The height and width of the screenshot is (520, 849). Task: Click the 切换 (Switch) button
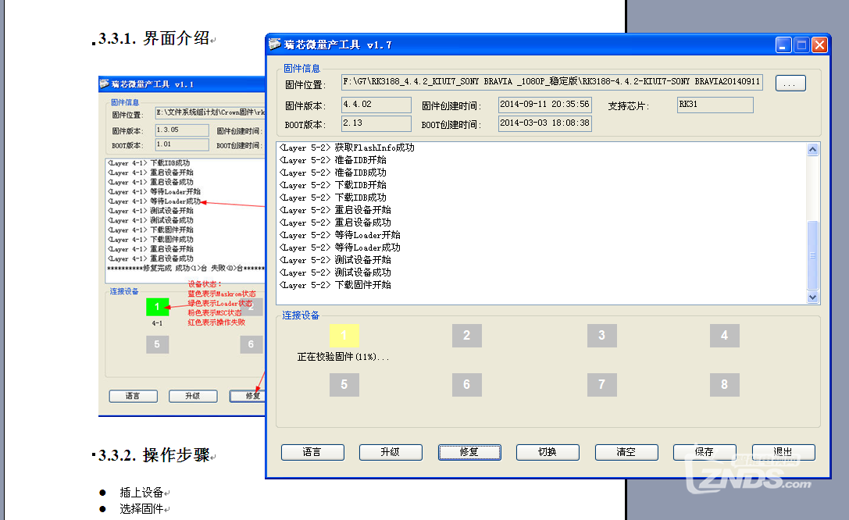(548, 452)
